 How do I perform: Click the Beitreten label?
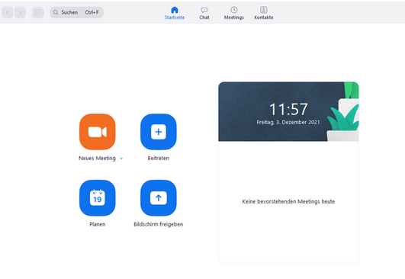coord(159,159)
